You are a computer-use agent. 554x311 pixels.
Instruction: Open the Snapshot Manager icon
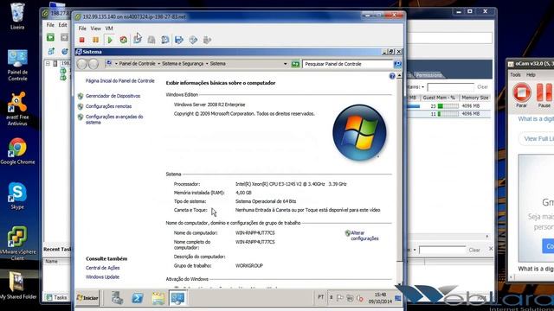[165, 40]
